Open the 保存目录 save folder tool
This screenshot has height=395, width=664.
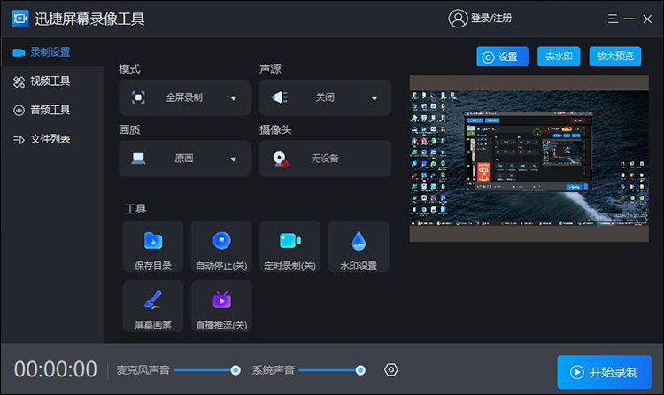point(153,246)
